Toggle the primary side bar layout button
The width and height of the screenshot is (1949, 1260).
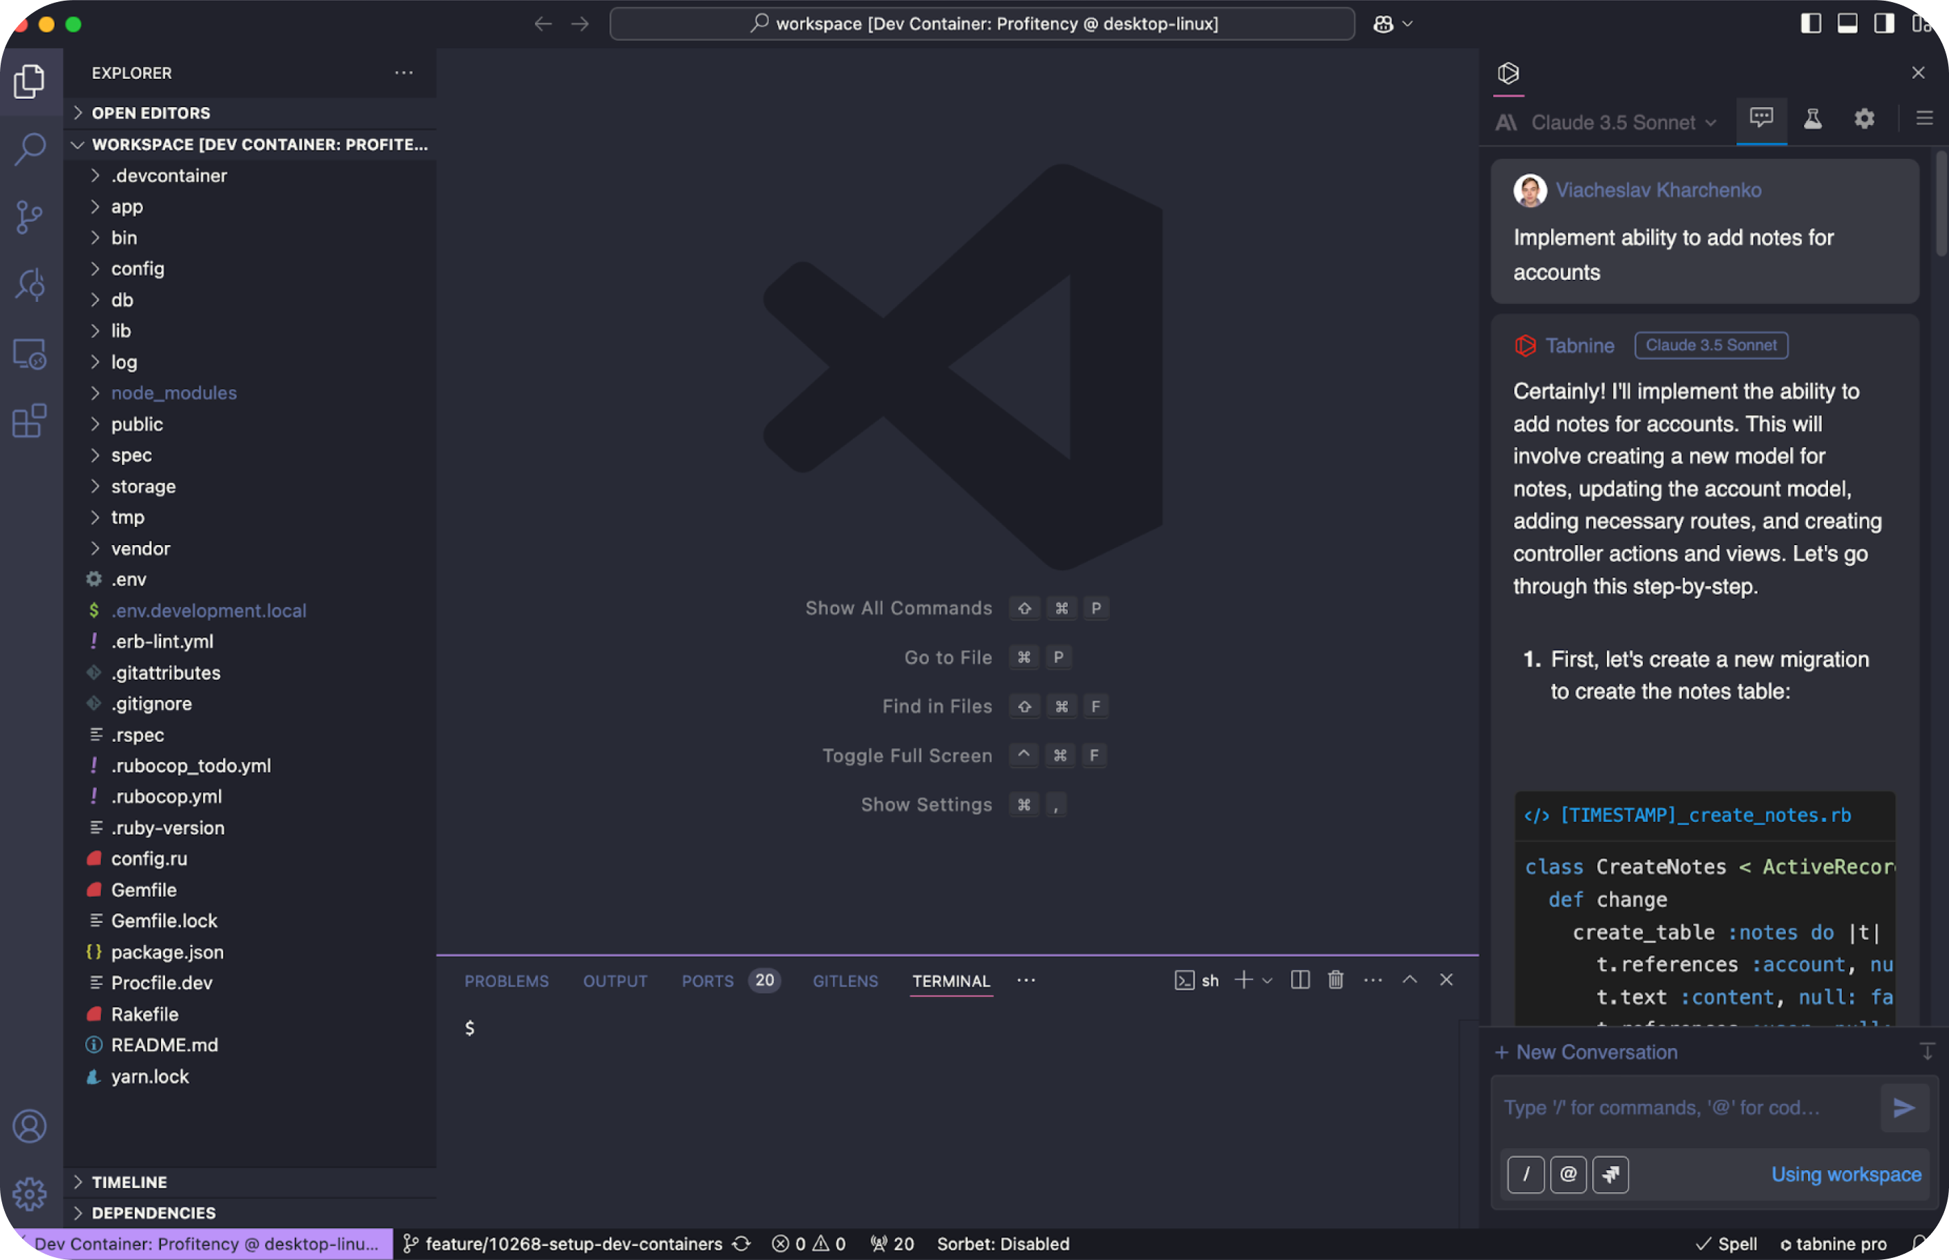(x=1811, y=23)
